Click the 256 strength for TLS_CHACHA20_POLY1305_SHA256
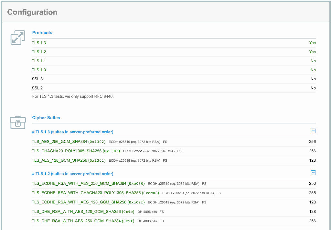 coord(313,151)
